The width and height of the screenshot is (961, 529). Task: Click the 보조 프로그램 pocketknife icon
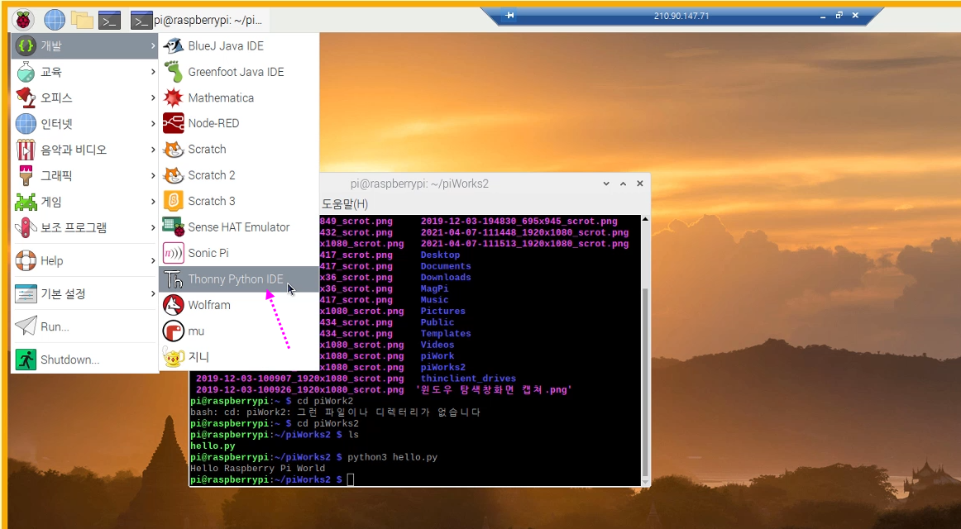pos(26,228)
